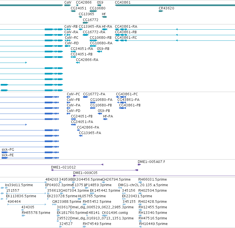Click the HL05765.5prime EST label
235x228 pixels.
pyautogui.click(x=92, y=196)
